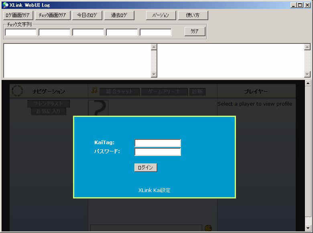Click the chat message input at bottom
This screenshot has height=233, width=313.
pyautogui.click(x=146, y=228)
